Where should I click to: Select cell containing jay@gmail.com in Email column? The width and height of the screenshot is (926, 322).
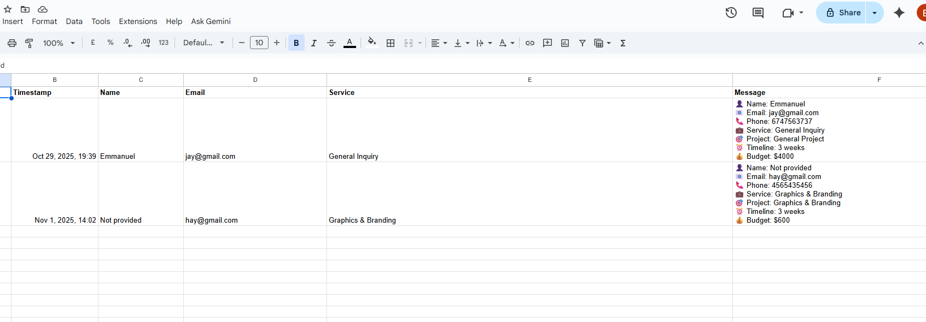255,130
